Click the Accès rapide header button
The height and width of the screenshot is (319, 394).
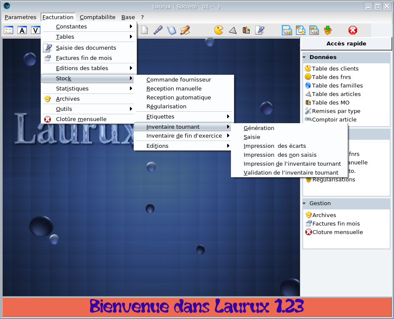(346, 43)
